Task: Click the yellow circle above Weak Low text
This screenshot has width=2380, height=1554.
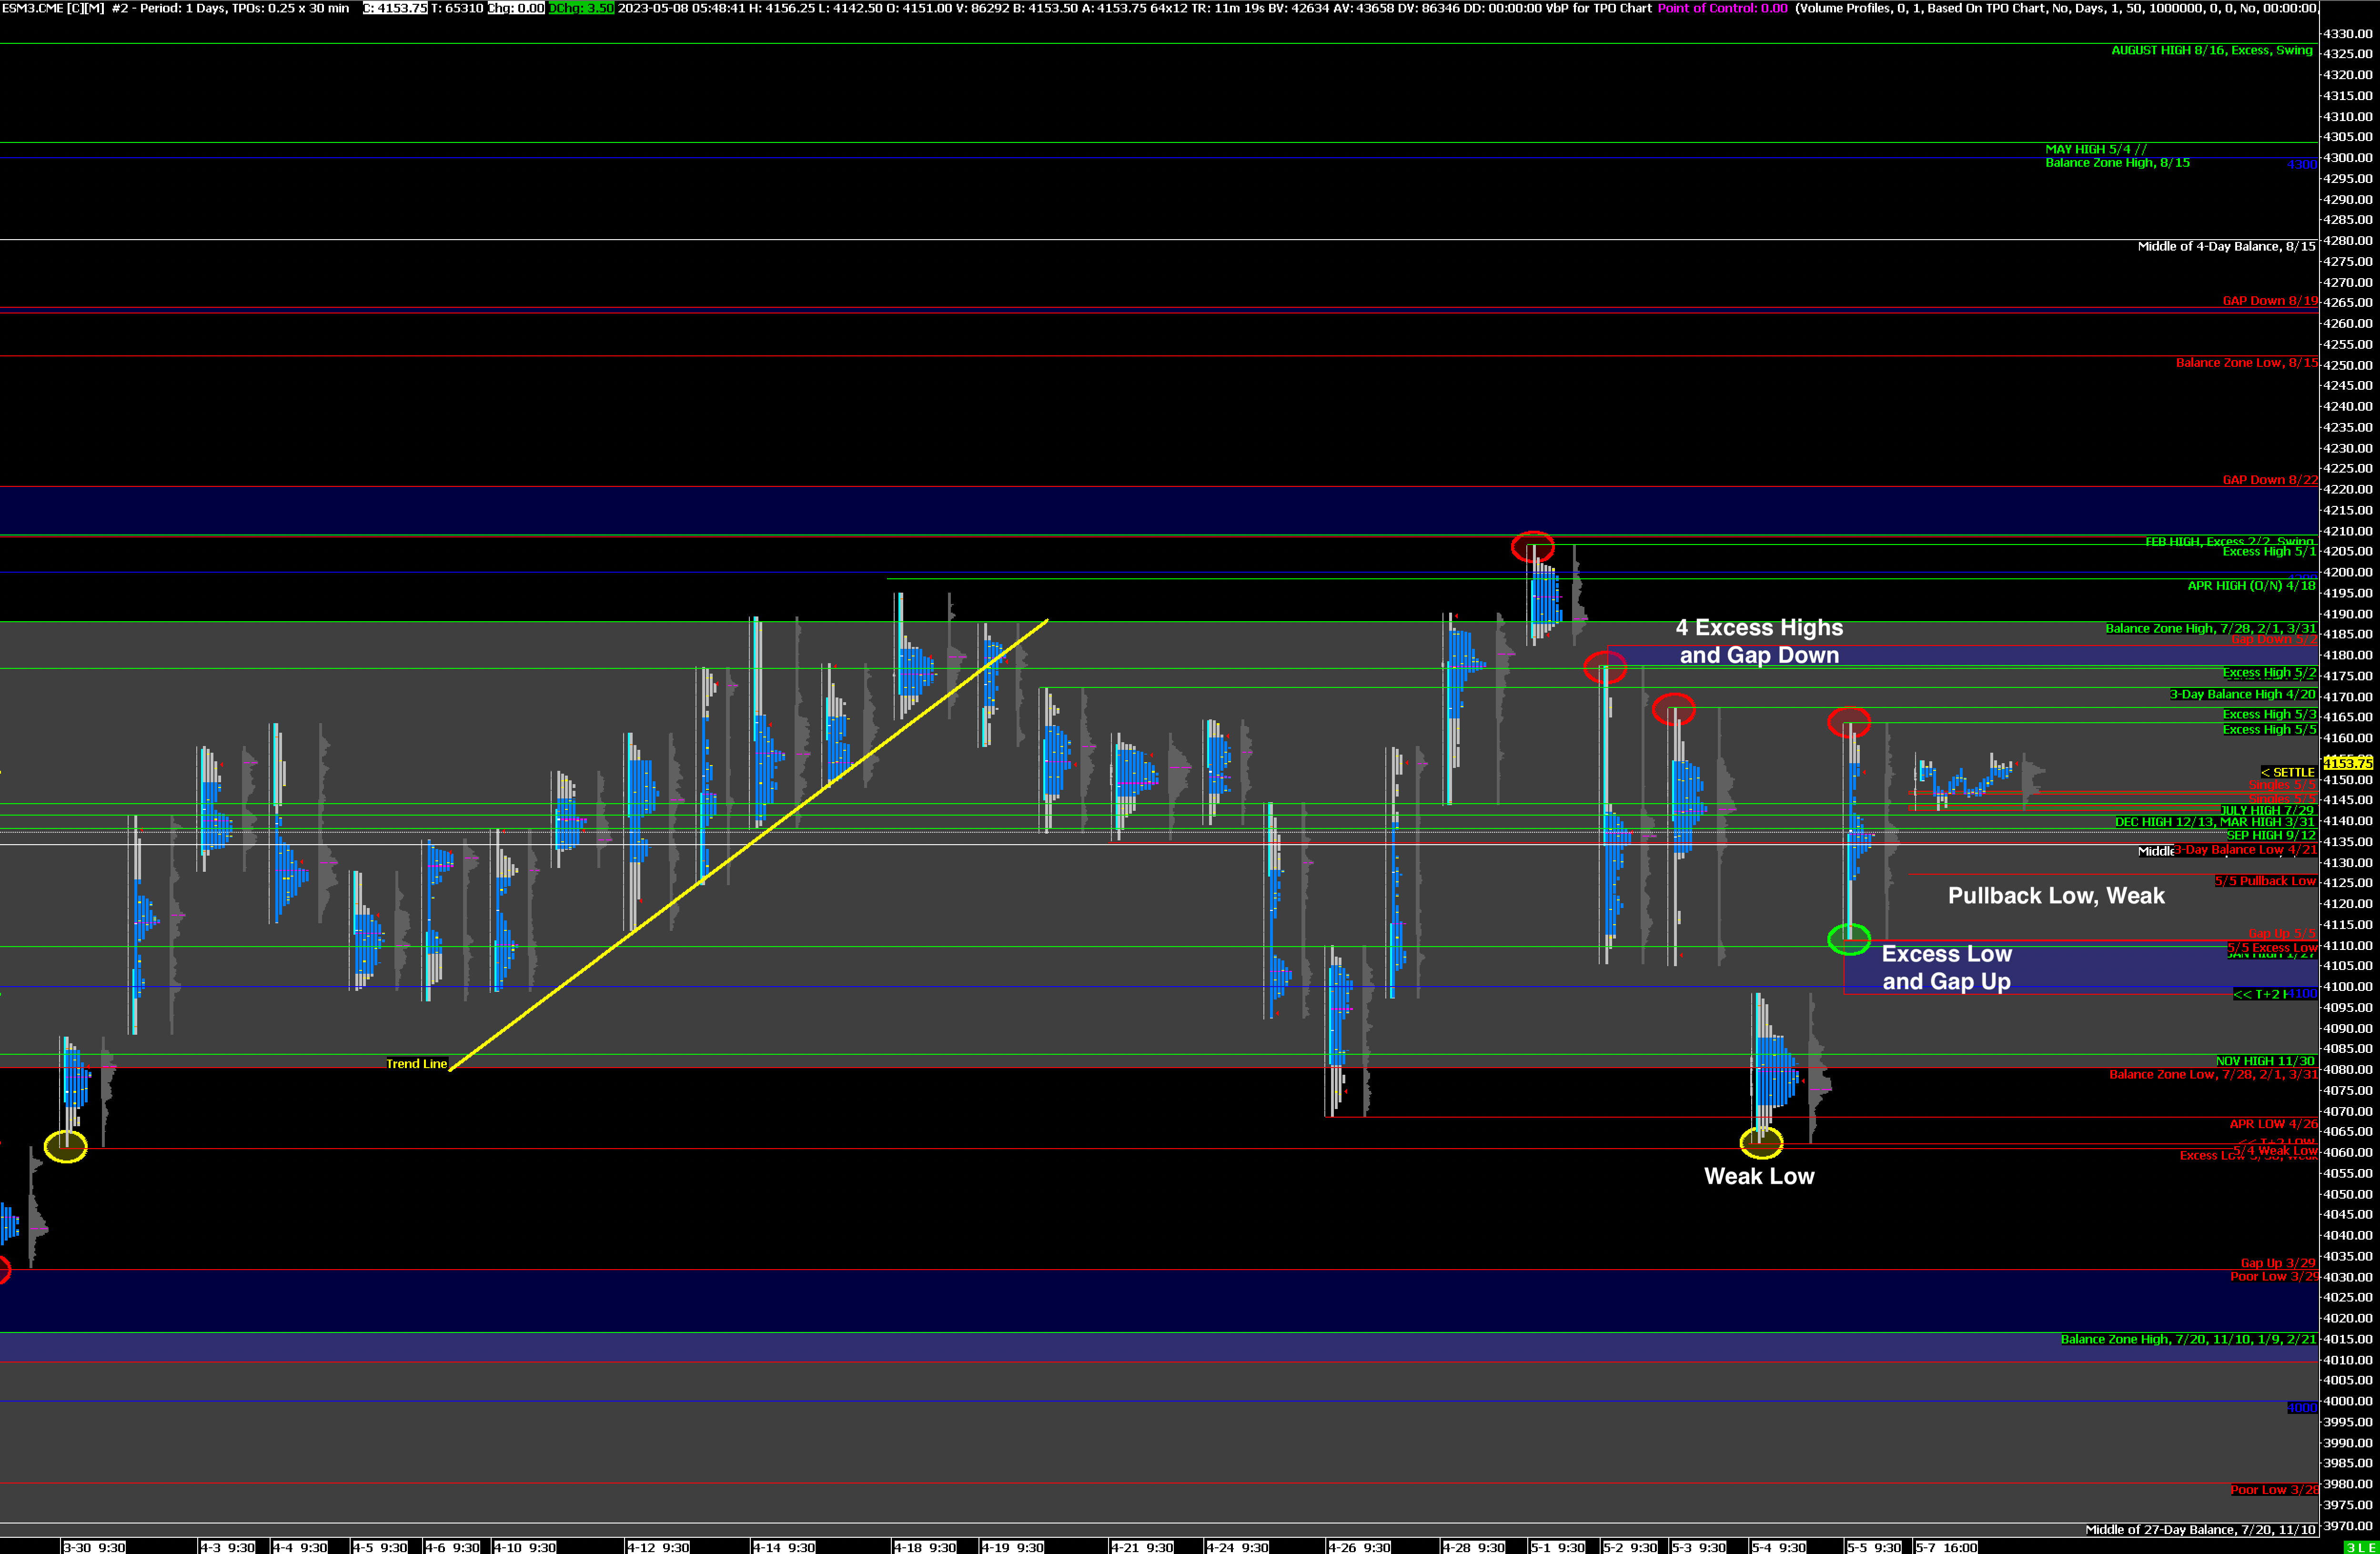Action: click(x=1761, y=1142)
